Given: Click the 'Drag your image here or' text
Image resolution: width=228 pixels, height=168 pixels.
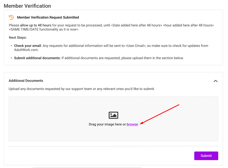Looking at the screenshot, I should [107, 124].
